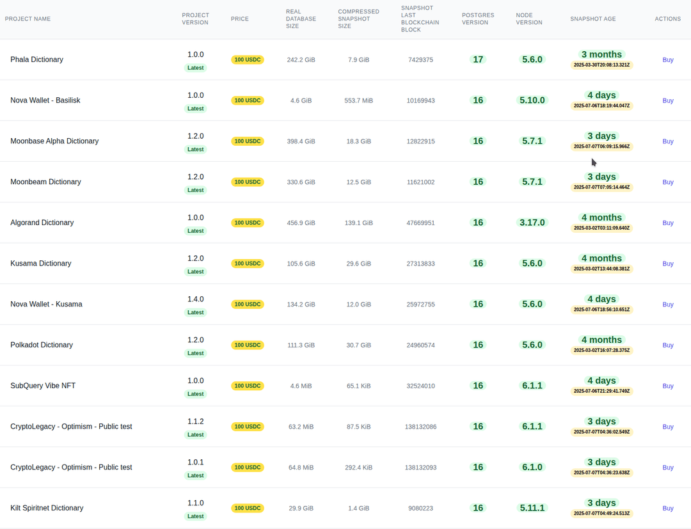Buy CryptoLegacy Optimism version 1.1.2 snapshot
Image resolution: width=691 pixels, height=529 pixels.
[667, 427]
